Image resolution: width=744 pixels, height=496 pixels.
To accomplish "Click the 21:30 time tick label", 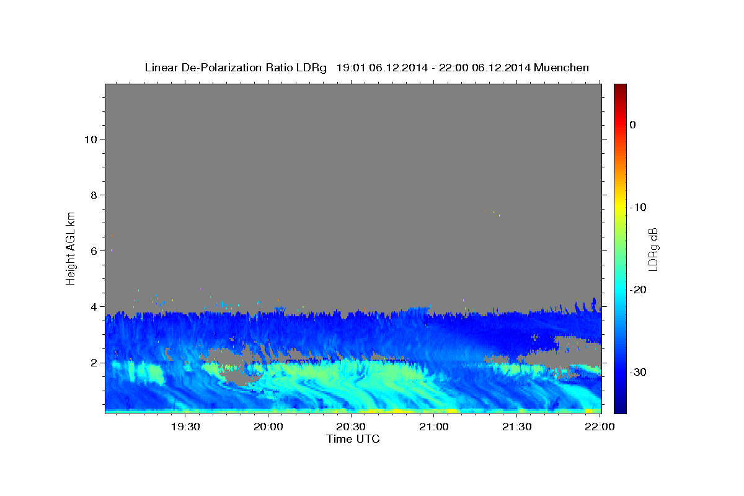I will 516,426.
